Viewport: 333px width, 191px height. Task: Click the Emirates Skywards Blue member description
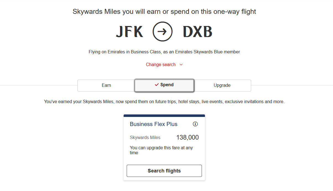tap(164, 52)
